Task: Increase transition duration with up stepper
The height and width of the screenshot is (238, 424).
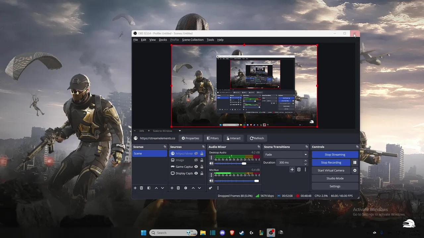Action: [305, 161]
